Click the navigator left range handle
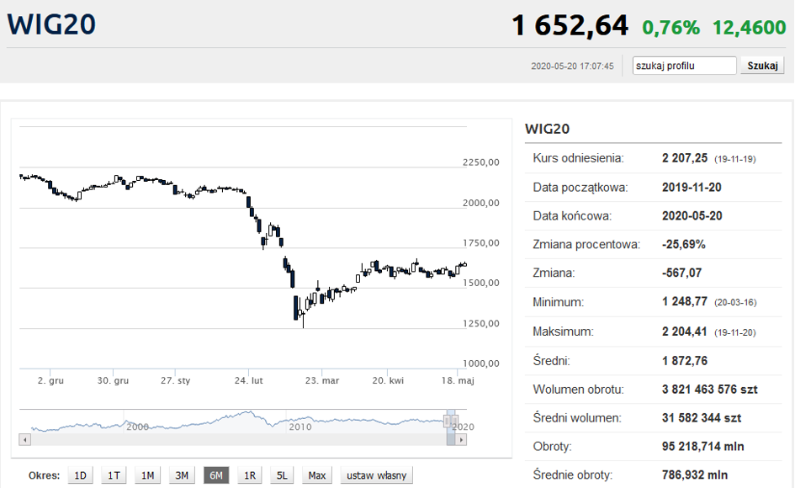This screenshot has height=488, width=795. (x=447, y=421)
